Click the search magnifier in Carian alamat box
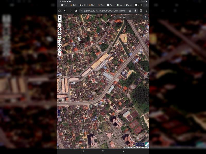This screenshot has width=206, height=154. coord(145,17)
